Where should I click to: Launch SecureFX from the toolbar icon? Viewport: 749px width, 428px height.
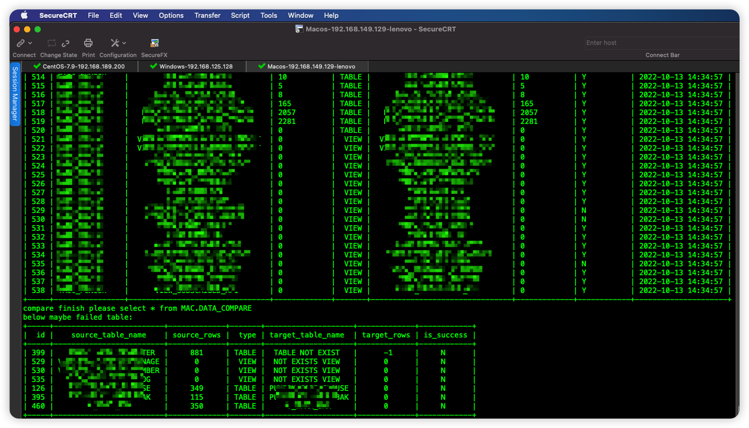coord(154,43)
